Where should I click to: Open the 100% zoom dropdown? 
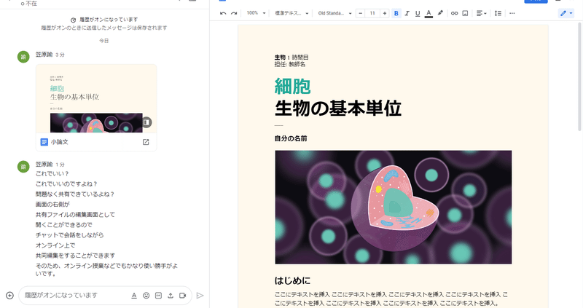pos(256,13)
